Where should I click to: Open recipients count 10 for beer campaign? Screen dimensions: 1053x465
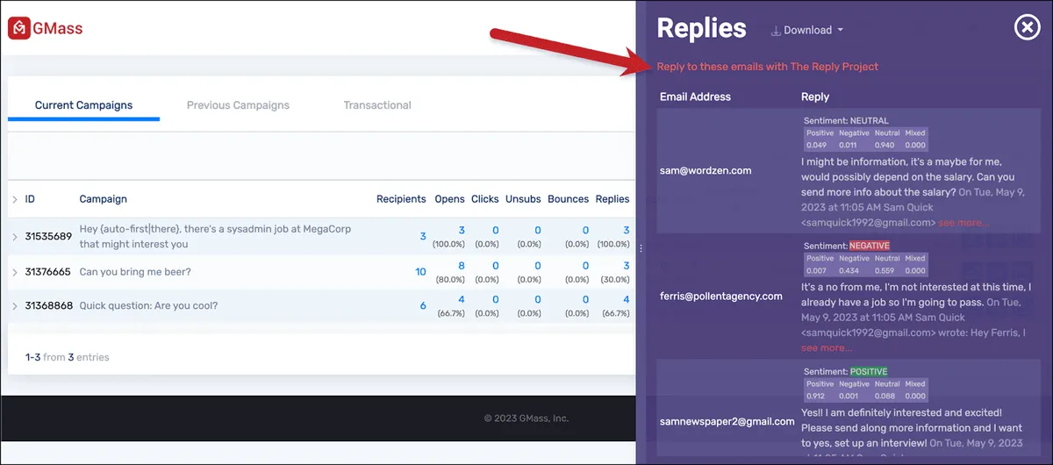pos(420,272)
